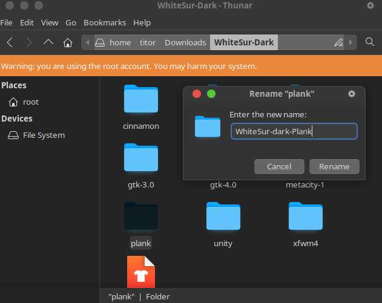Click the WhiteSur-Dark path bar button
This screenshot has width=382, height=303.
coord(244,42)
